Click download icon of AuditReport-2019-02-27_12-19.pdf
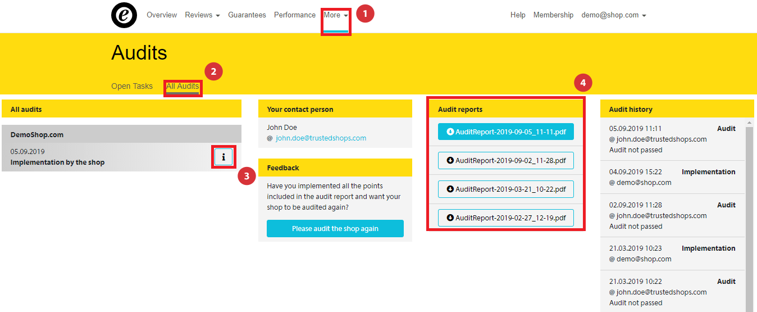The image size is (757, 312). coord(450,218)
